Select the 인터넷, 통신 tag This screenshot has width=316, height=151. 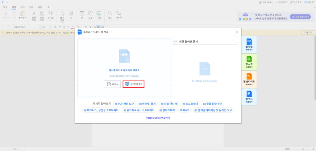coord(147,104)
